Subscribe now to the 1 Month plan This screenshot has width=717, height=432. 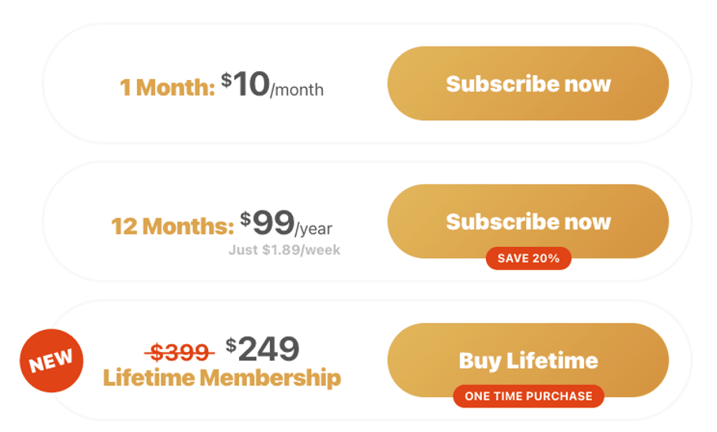click(x=528, y=84)
